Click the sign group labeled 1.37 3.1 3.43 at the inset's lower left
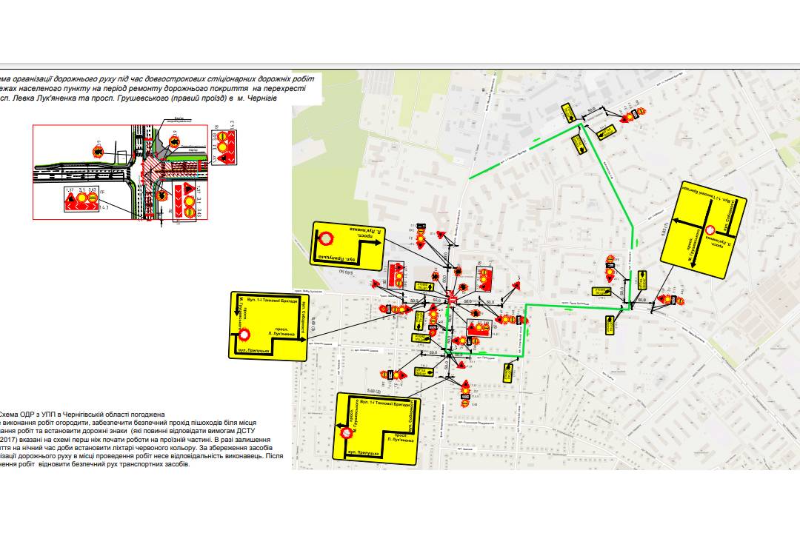The width and height of the screenshot is (800, 533). (81, 199)
